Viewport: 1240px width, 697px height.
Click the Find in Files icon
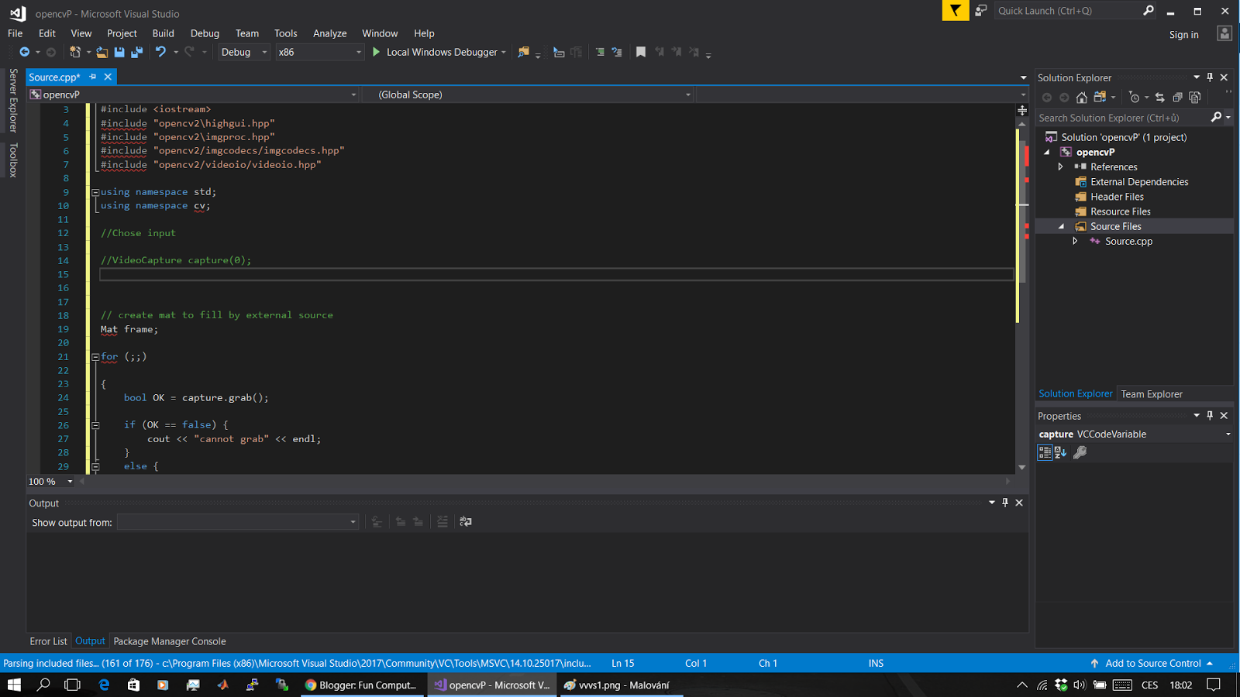(x=525, y=52)
